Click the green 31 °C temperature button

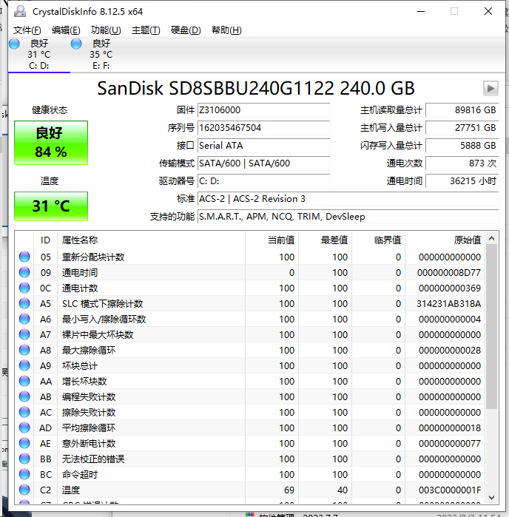click(51, 206)
